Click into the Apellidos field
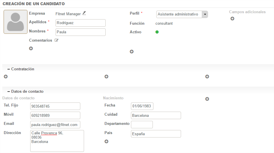 point(80,23)
